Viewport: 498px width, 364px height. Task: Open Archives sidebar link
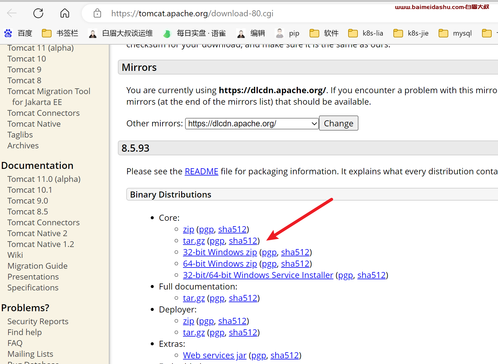point(23,146)
